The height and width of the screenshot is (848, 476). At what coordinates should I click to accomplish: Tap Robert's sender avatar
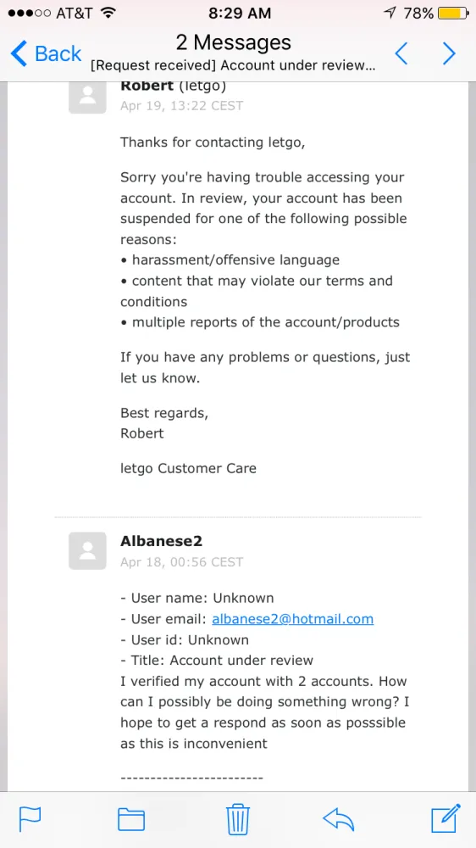(87, 95)
